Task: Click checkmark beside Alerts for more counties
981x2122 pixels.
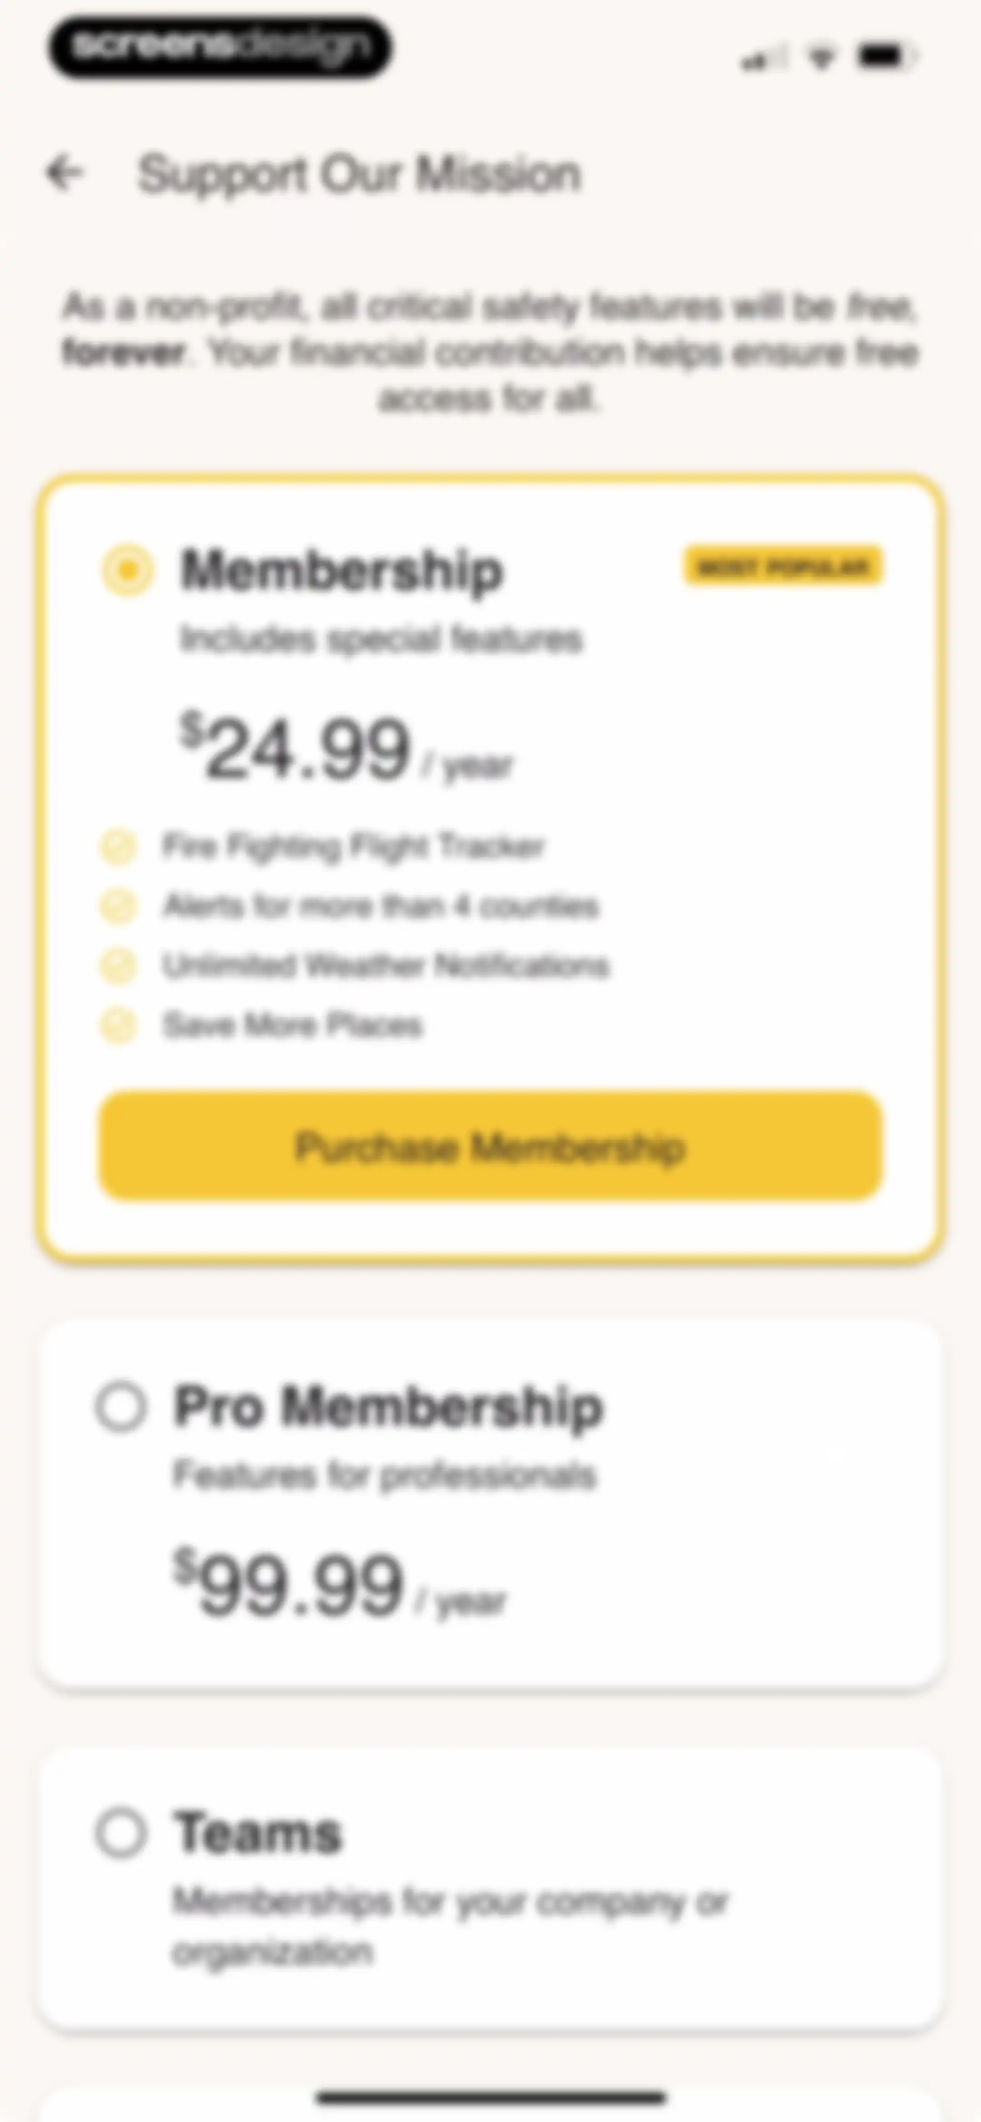Action: tap(118, 905)
